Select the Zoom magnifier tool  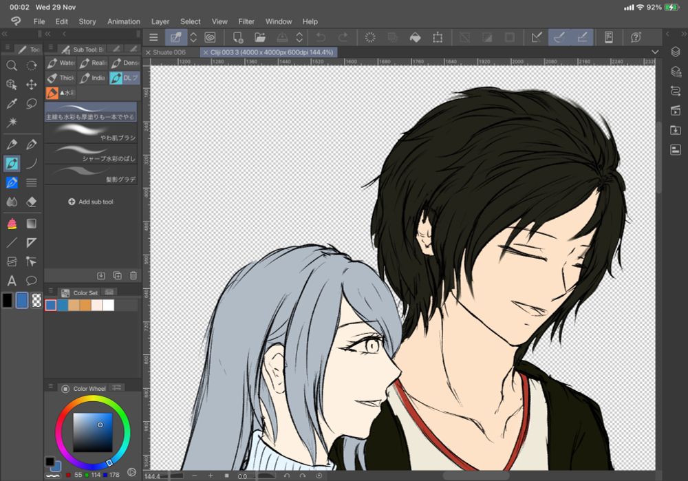click(12, 65)
